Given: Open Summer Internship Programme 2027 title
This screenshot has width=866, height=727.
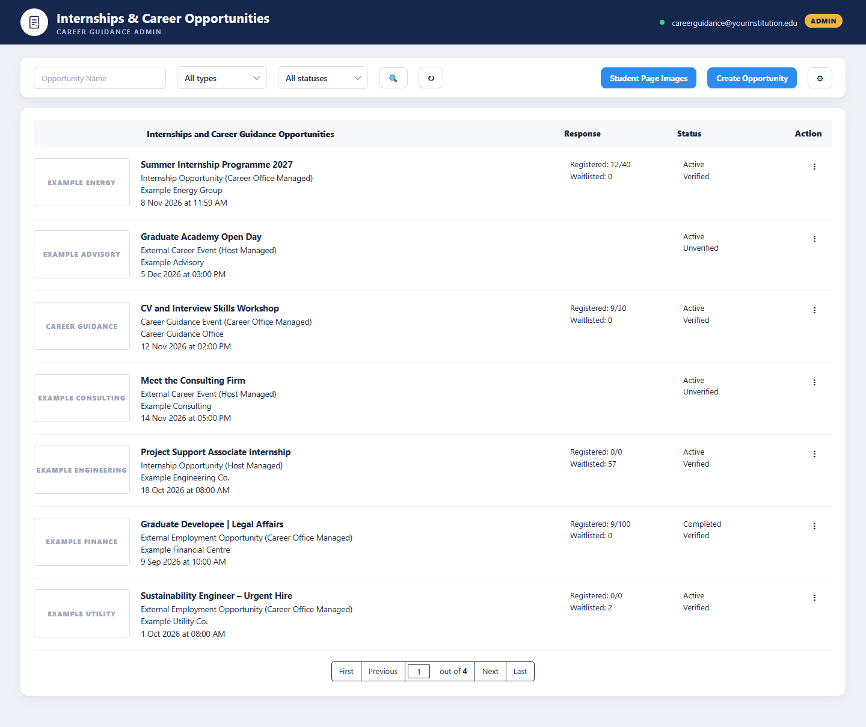Looking at the screenshot, I should tap(216, 165).
